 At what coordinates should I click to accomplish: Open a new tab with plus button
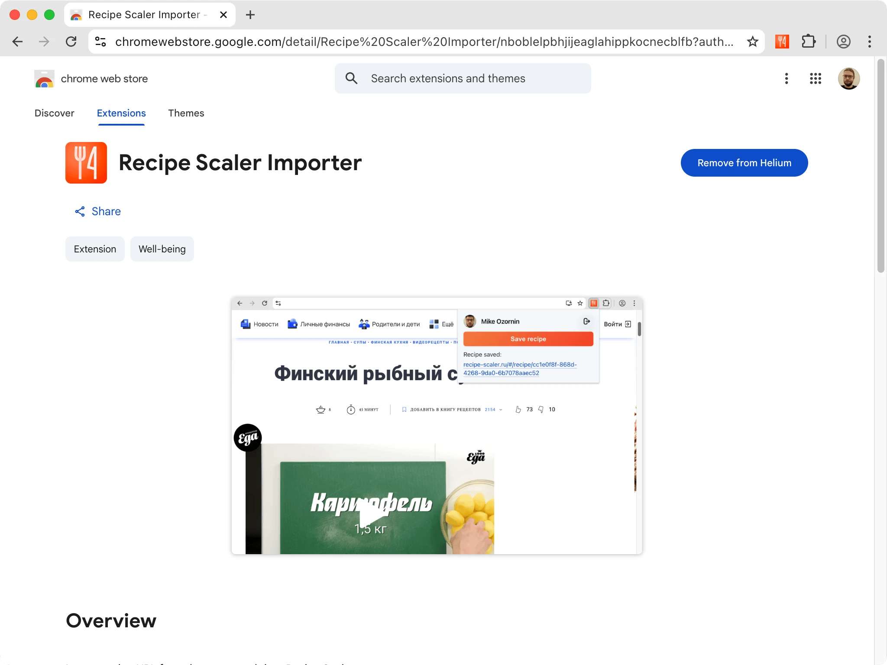(x=250, y=15)
